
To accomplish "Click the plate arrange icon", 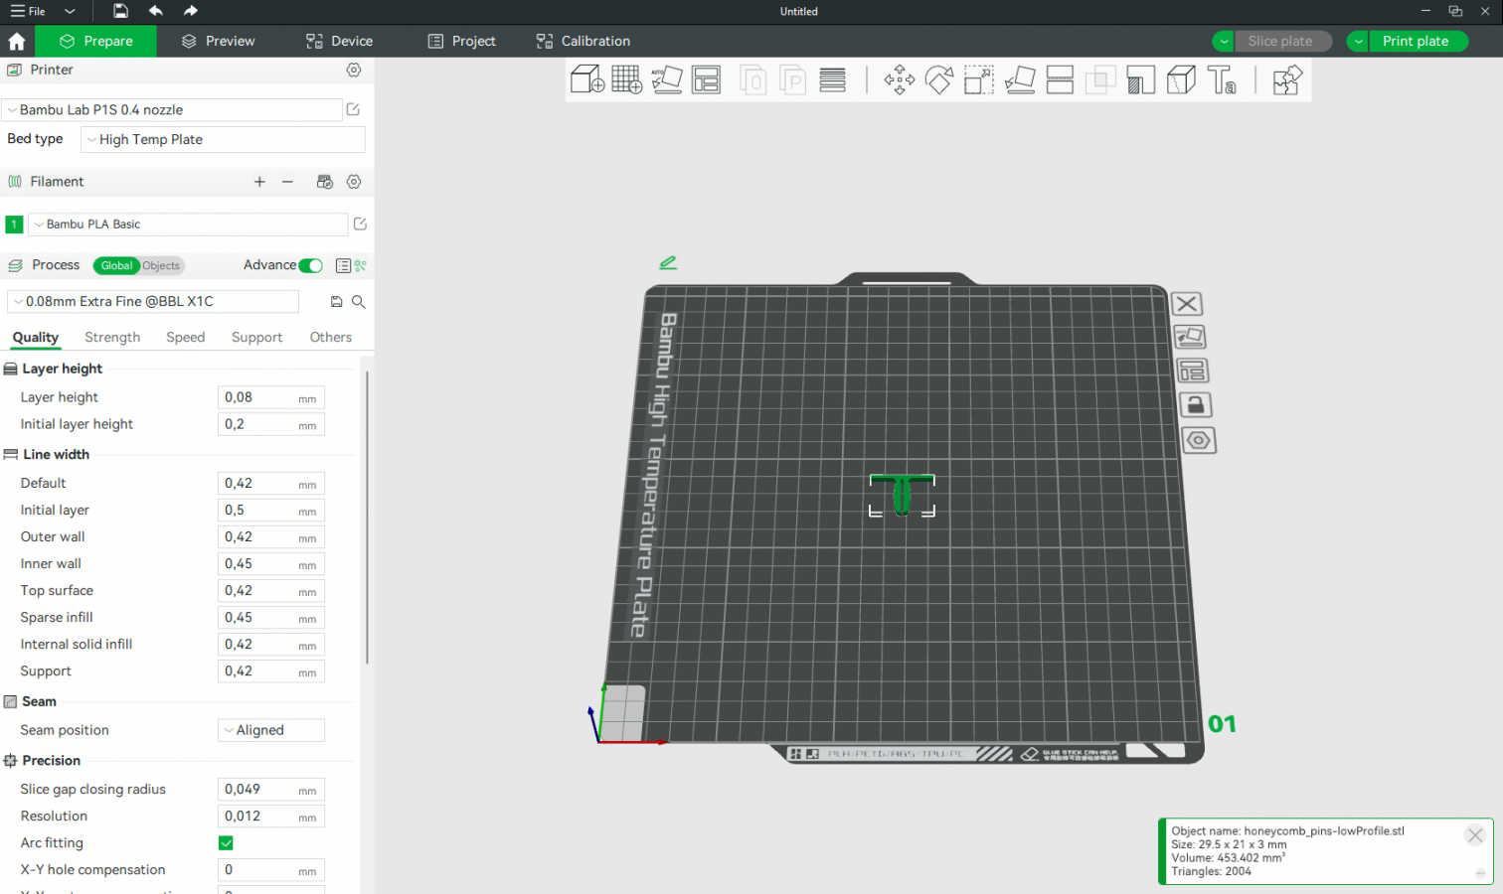I will coord(1193,372).
